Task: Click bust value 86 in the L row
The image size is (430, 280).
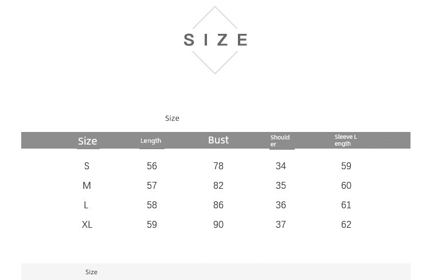Action: click(x=218, y=205)
